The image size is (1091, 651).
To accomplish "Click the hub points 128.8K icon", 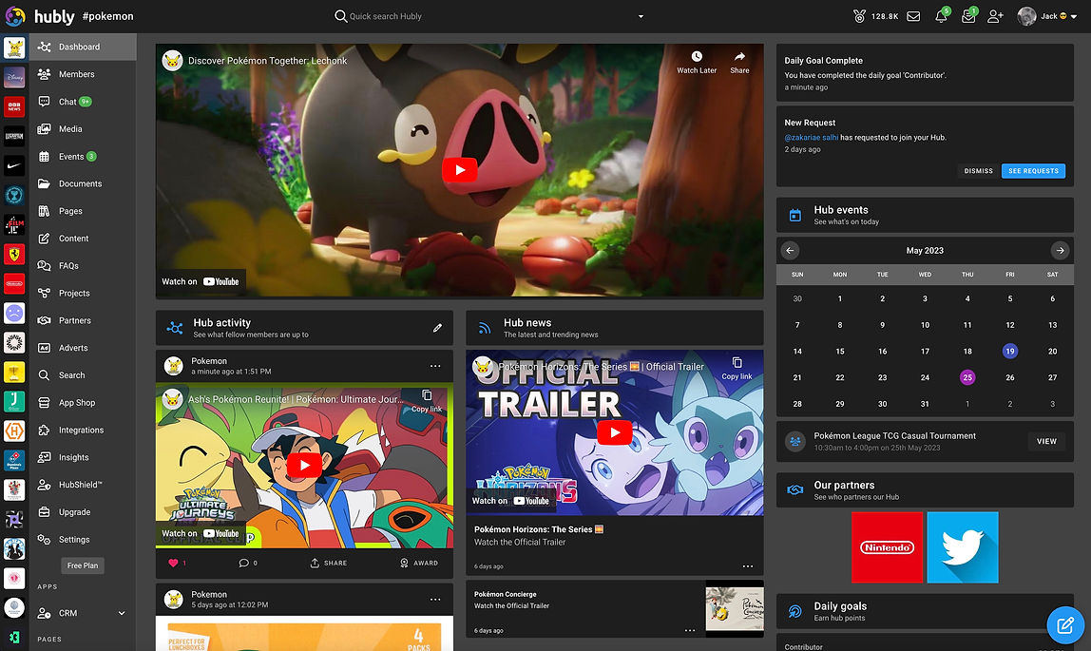I will pos(859,16).
